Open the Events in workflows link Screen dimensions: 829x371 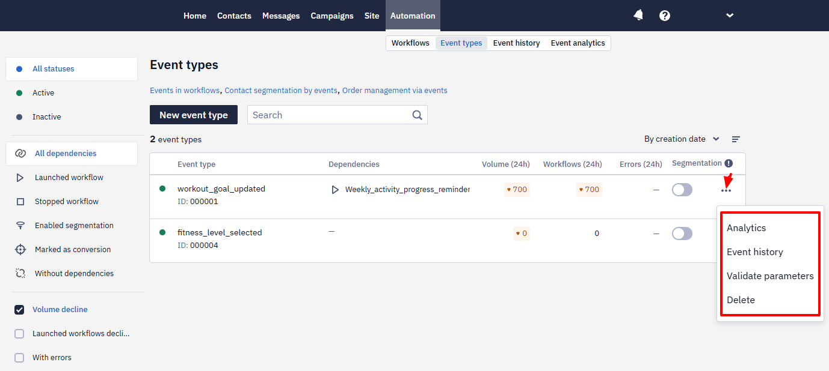(x=185, y=91)
